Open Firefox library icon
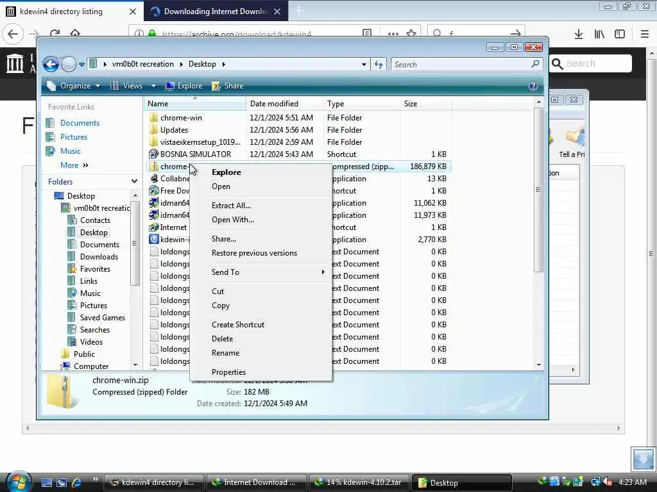This screenshot has height=492, width=657. click(599, 34)
